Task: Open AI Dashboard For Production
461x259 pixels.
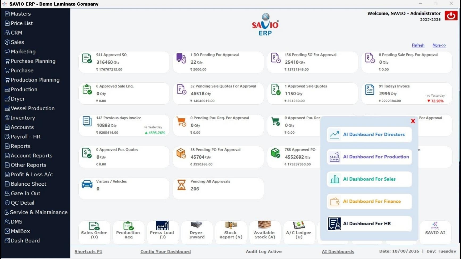Action: point(369,157)
